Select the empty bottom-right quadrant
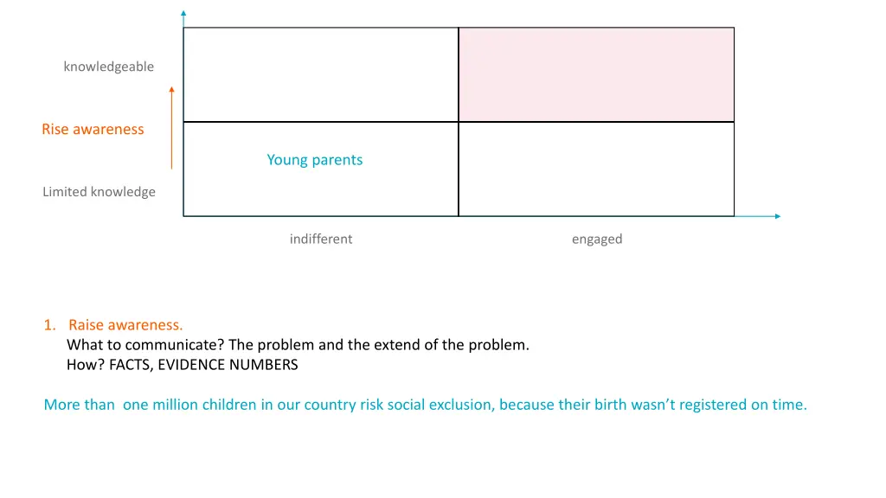The height and width of the screenshot is (498, 886). click(596, 169)
